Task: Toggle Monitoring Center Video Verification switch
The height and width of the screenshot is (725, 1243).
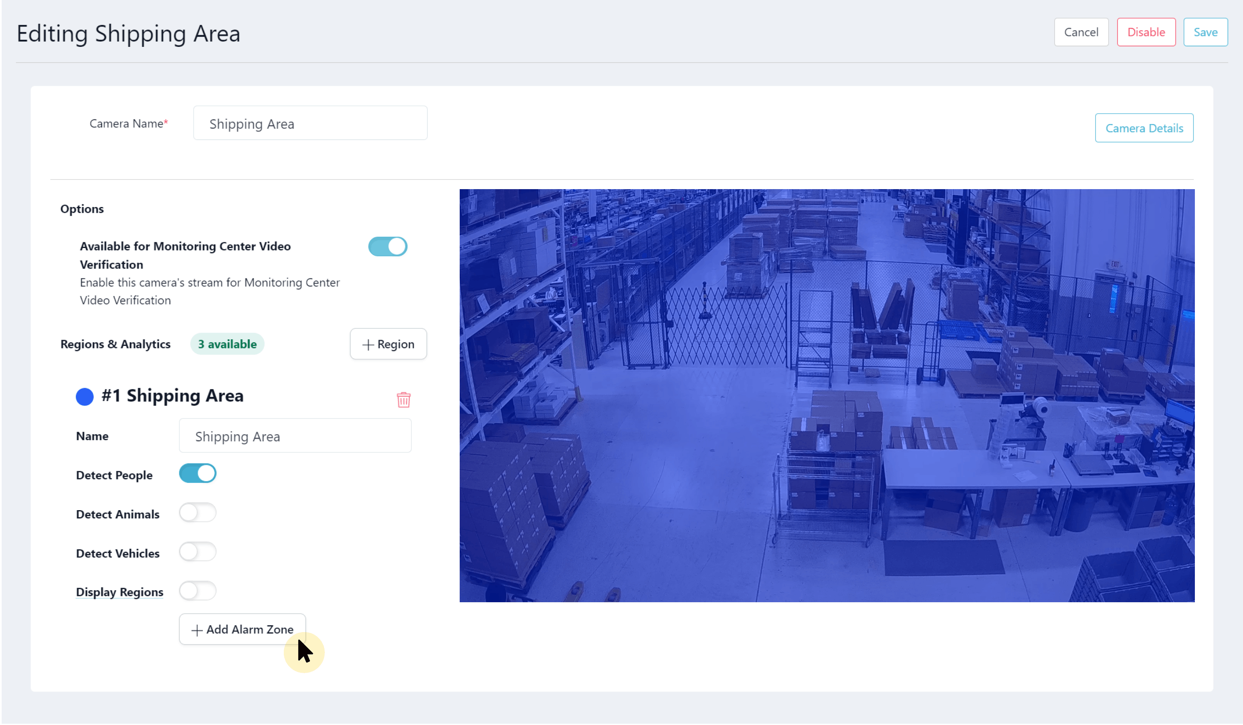Action: (x=388, y=247)
